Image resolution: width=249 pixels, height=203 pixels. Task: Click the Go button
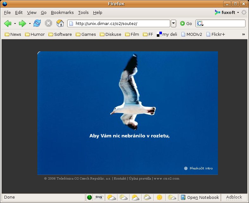186,24
